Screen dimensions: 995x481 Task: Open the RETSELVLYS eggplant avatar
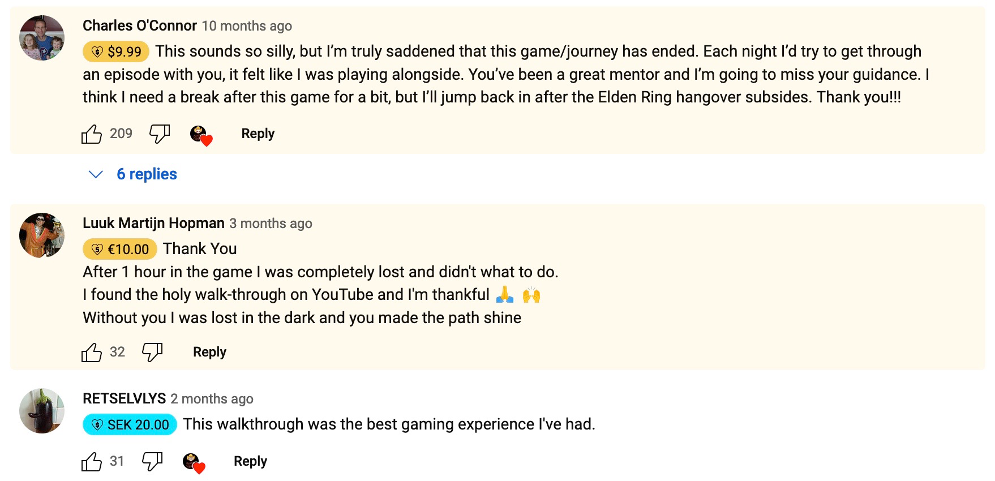coord(42,411)
